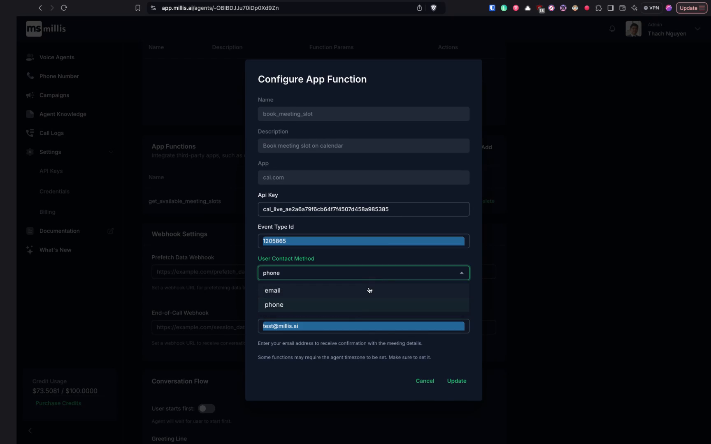The image size is (711, 444).
Task: Open Documentation via the external-link icon
Action: tap(110, 231)
